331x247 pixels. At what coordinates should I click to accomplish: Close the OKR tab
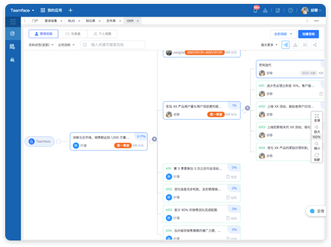(138, 21)
